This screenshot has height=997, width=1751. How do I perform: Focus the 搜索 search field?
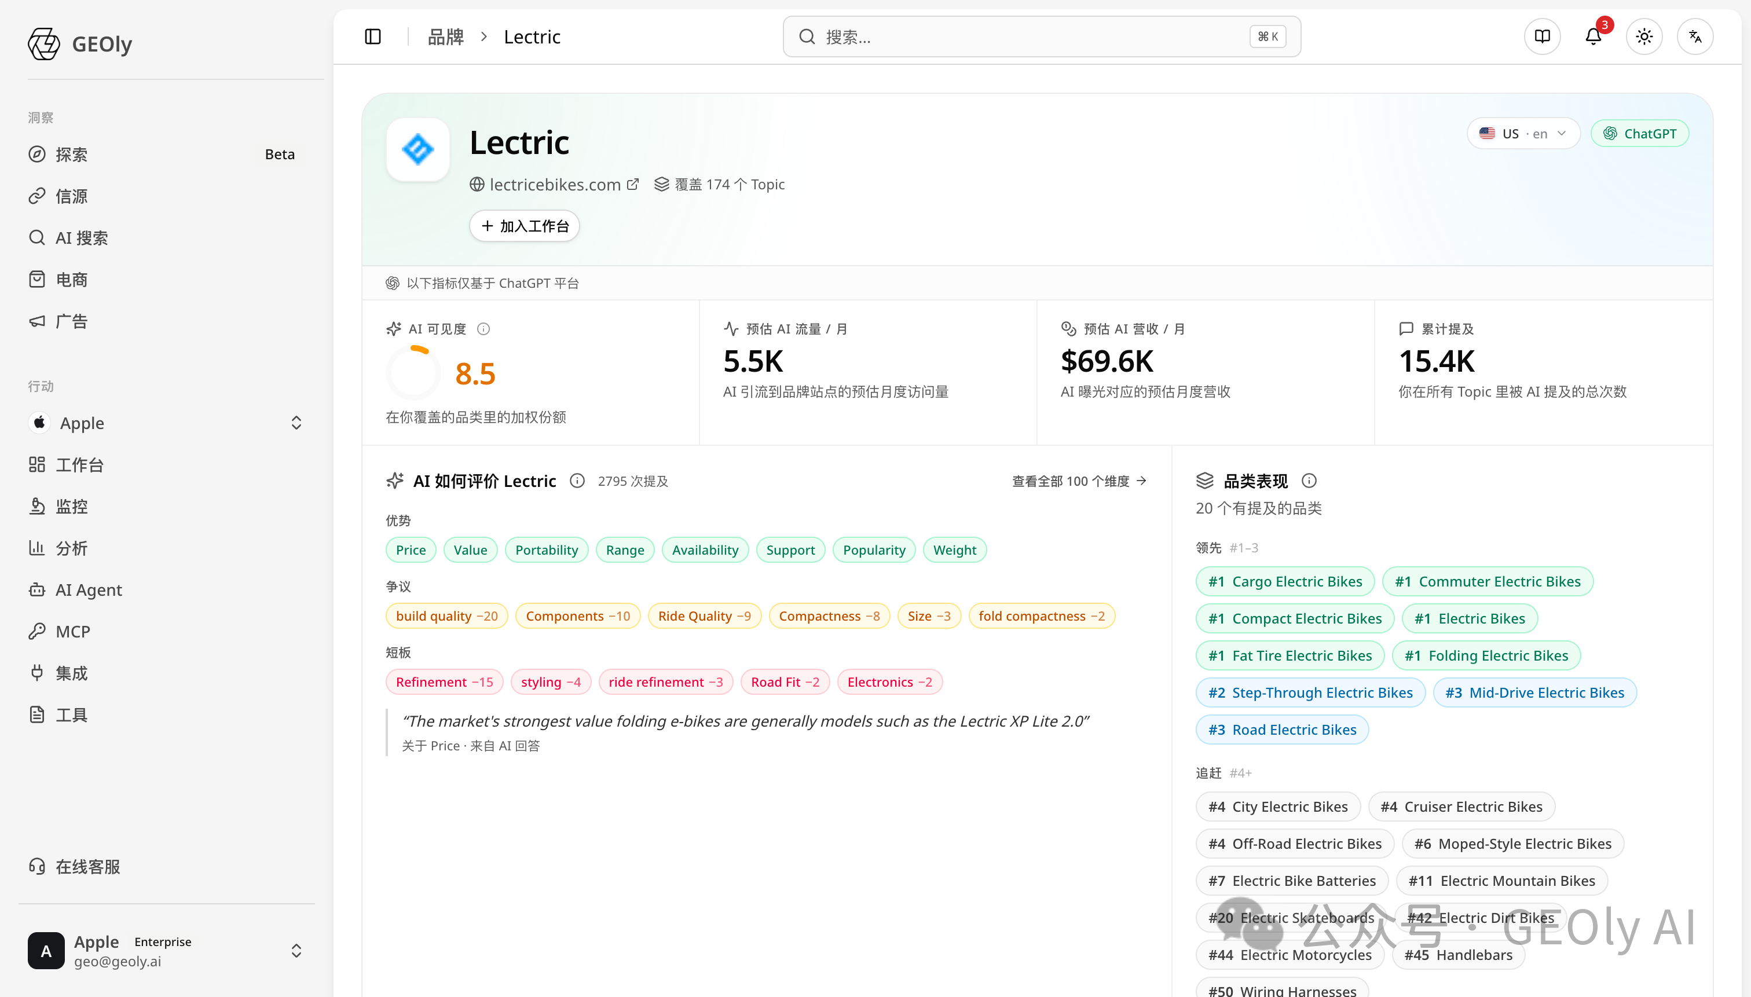[1042, 36]
